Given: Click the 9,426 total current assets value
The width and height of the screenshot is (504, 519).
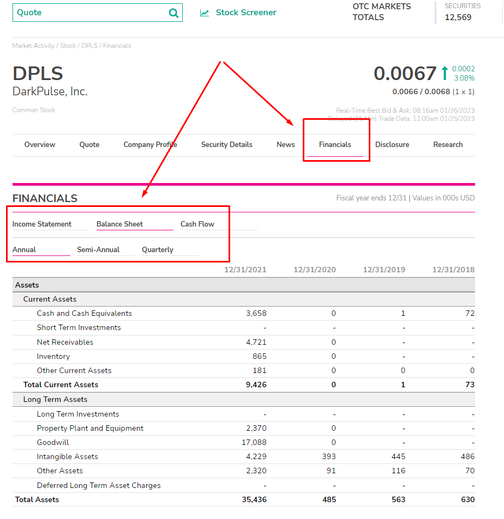Looking at the screenshot, I should point(256,385).
